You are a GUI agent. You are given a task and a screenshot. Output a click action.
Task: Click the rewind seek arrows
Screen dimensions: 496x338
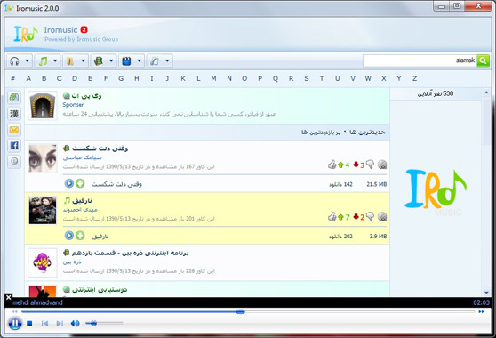(15, 311)
